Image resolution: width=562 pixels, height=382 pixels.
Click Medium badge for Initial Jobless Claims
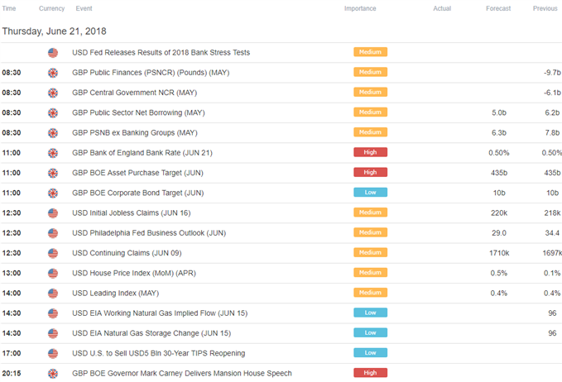click(370, 212)
